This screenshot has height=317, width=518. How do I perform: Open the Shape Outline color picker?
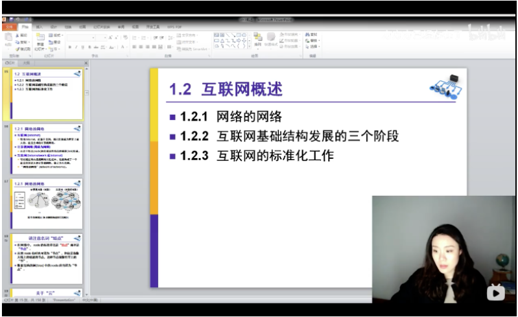click(289, 41)
